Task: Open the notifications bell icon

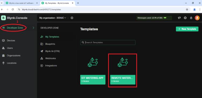Action: (x=191, y=18)
